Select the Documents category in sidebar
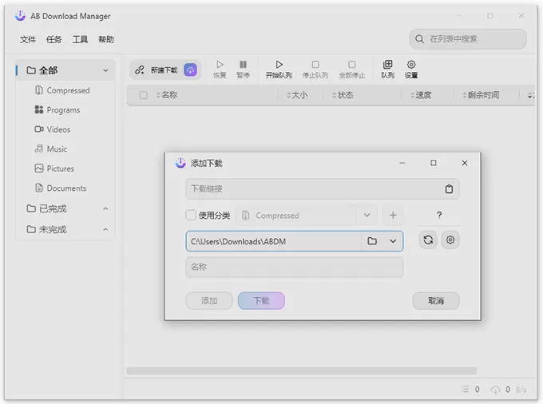Viewport: 543px width, 404px height. point(65,188)
